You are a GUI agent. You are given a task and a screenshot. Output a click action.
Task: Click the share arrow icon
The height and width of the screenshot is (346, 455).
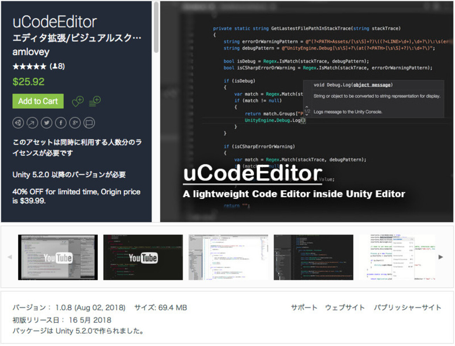point(32,123)
